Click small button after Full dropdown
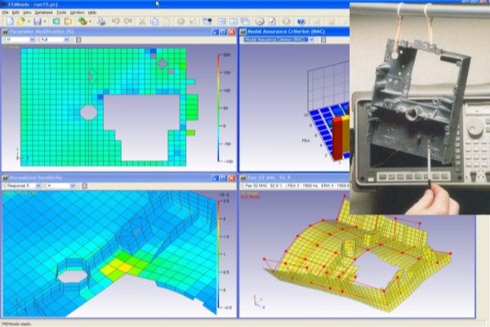Viewport: 490px width, 327px height. tap(78, 40)
